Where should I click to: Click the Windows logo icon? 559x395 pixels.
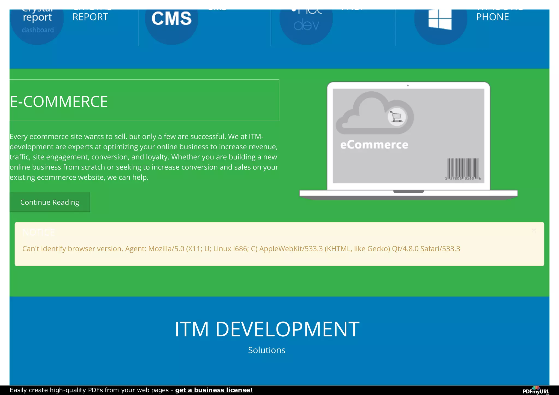440,20
